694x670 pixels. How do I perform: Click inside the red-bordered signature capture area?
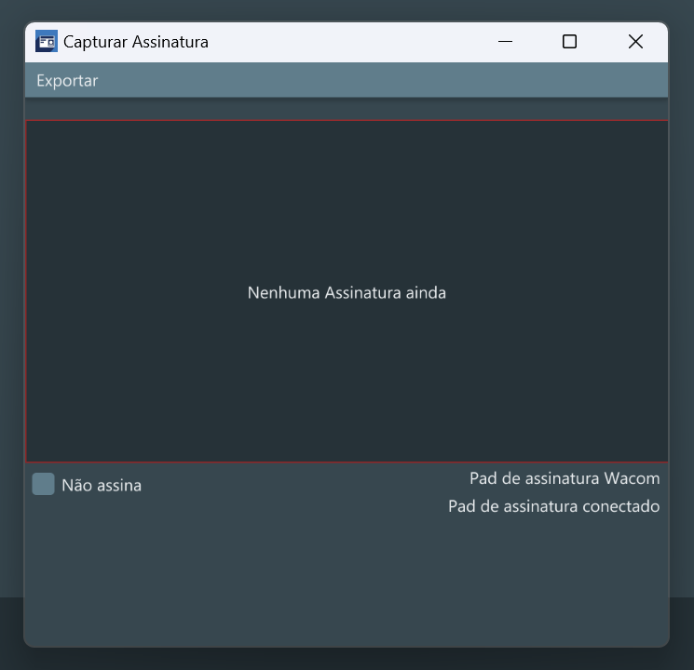click(347, 291)
